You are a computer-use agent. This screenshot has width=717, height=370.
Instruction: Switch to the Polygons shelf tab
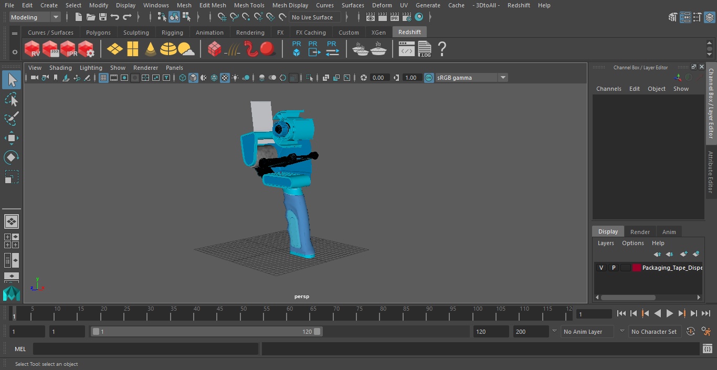click(99, 33)
